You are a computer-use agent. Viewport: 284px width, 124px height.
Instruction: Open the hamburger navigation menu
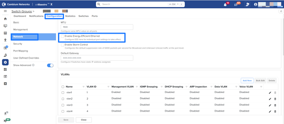(x=5, y=11)
